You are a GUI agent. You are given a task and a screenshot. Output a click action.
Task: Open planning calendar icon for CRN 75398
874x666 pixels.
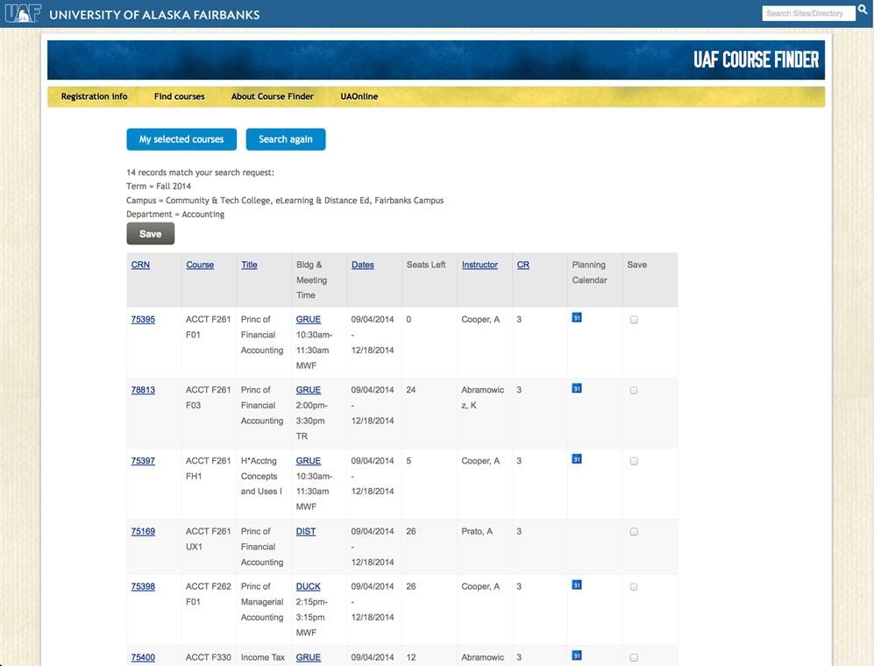tap(577, 585)
